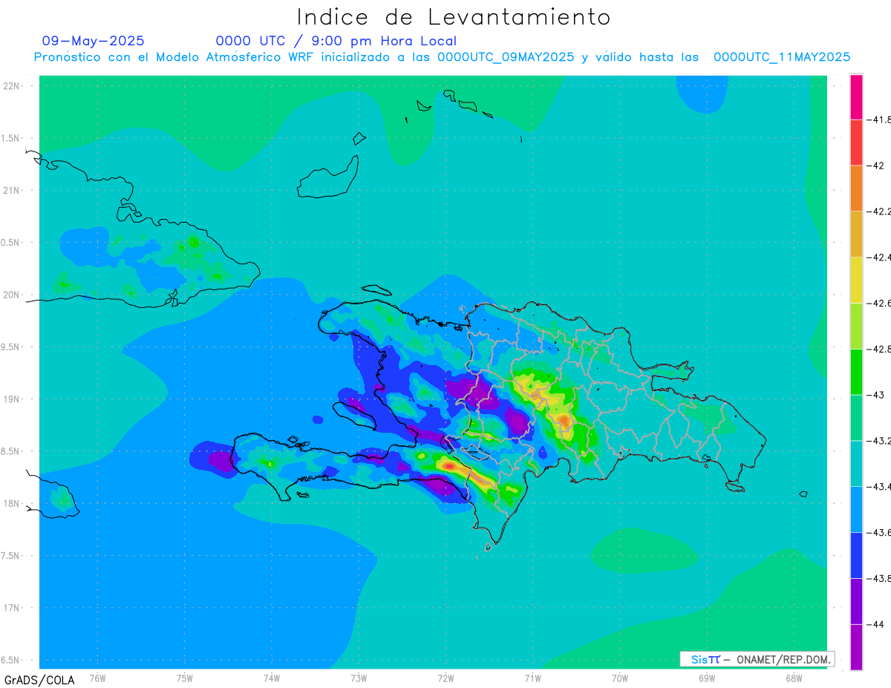This screenshot has width=891, height=688.
Task: Click "0000 UTC / 9:00 pm Hora Local"
Action: click(x=336, y=41)
